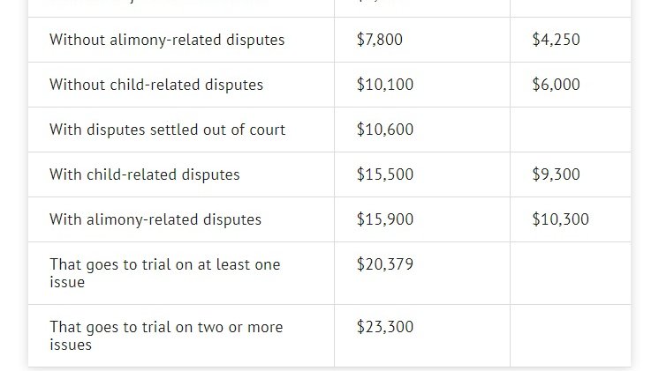The image size is (659, 371).
Task: Click empty cell beside $10,600
Action: tap(570, 130)
